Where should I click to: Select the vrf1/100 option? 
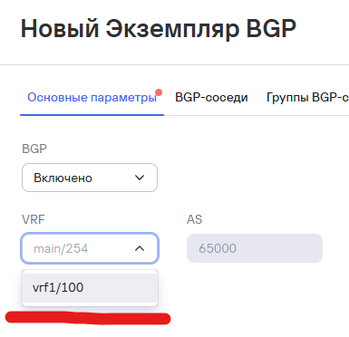tap(90, 288)
